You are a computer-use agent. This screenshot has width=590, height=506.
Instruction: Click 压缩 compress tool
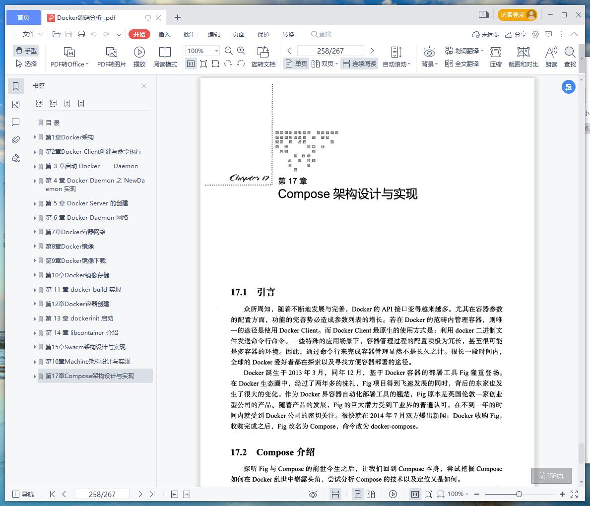coord(496,57)
